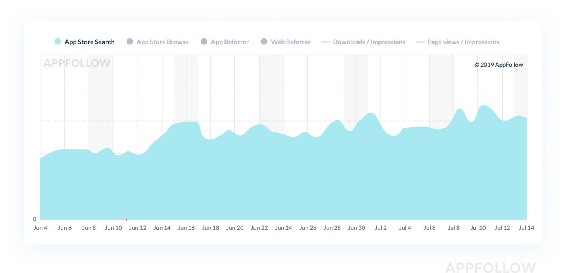Enable the Page views / Impressions label
This screenshot has height=273, width=566.
click(463, 42)
